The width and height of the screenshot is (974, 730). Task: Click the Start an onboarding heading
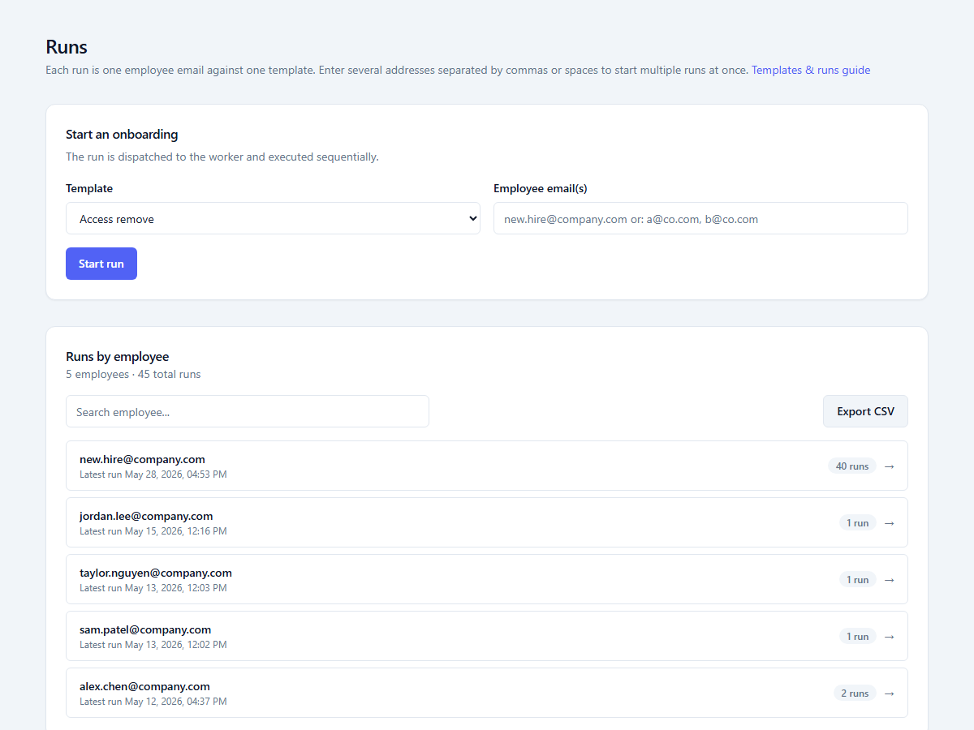[x=122, y=135]
